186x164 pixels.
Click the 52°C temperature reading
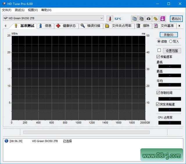(118, 19)
